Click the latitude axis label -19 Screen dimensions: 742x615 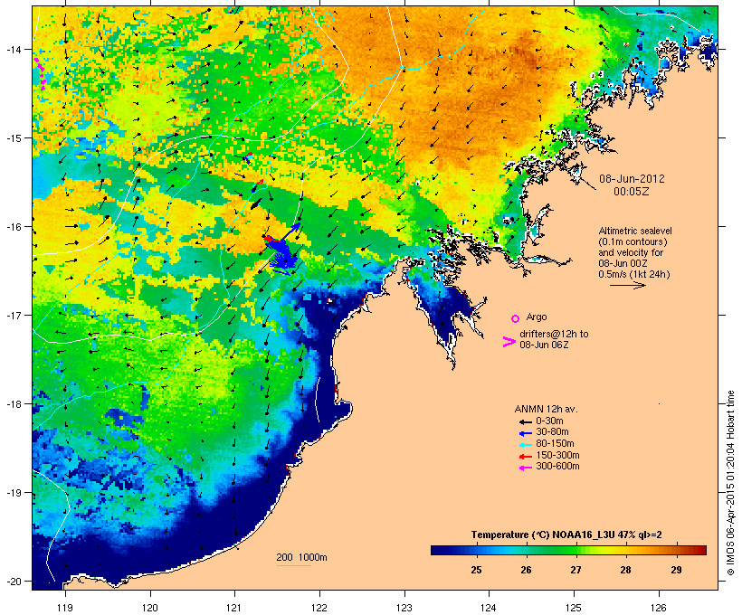point(13,493)
